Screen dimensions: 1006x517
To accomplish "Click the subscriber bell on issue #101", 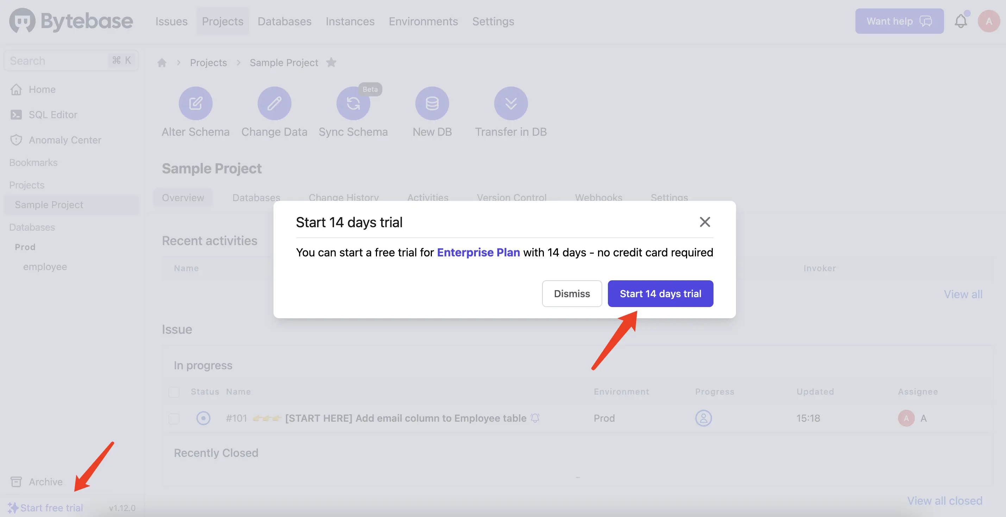I will tap(535, 418).
